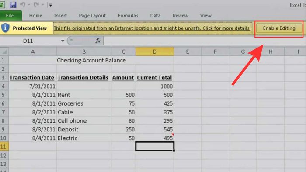Click the Excel application icon
This screenshot has height=172, width=306.
pyautogui.click(x=2, y=5)
